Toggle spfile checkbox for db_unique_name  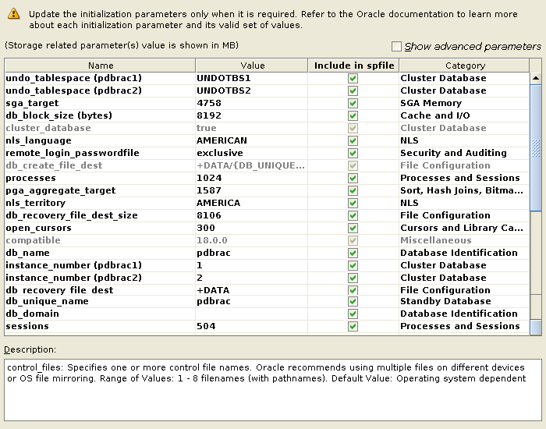point(353,302)
